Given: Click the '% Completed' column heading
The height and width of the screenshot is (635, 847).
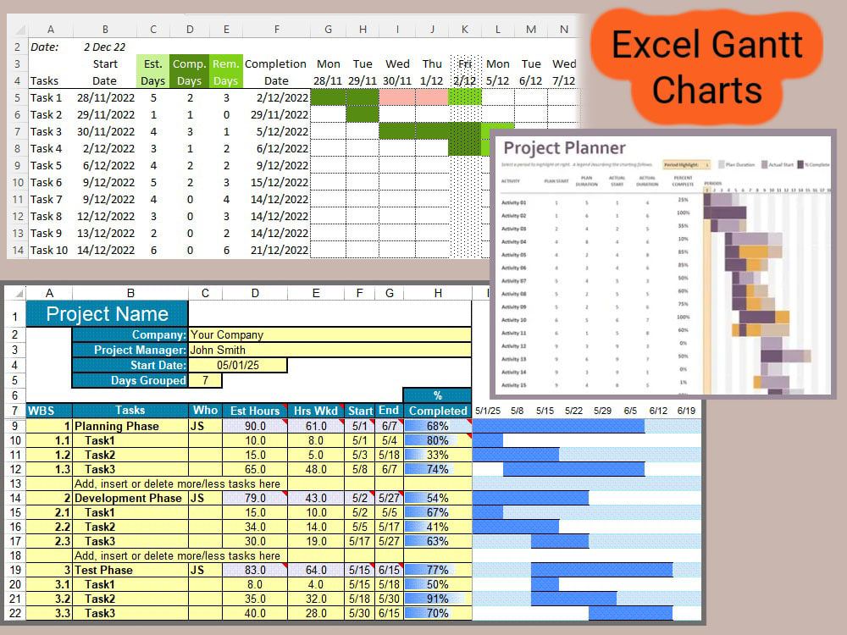Looking at the screenshot, I should pos(438,403).
